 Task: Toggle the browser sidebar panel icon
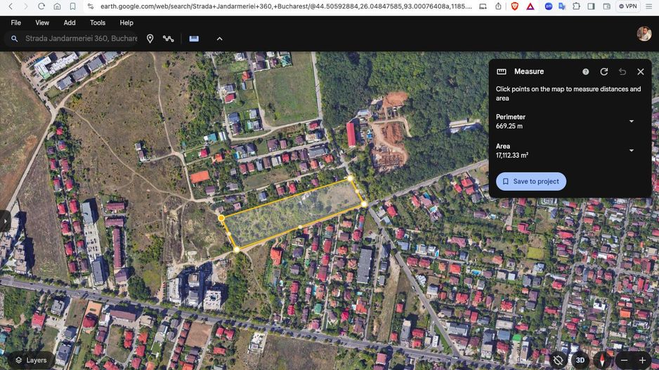click(591, 6)
